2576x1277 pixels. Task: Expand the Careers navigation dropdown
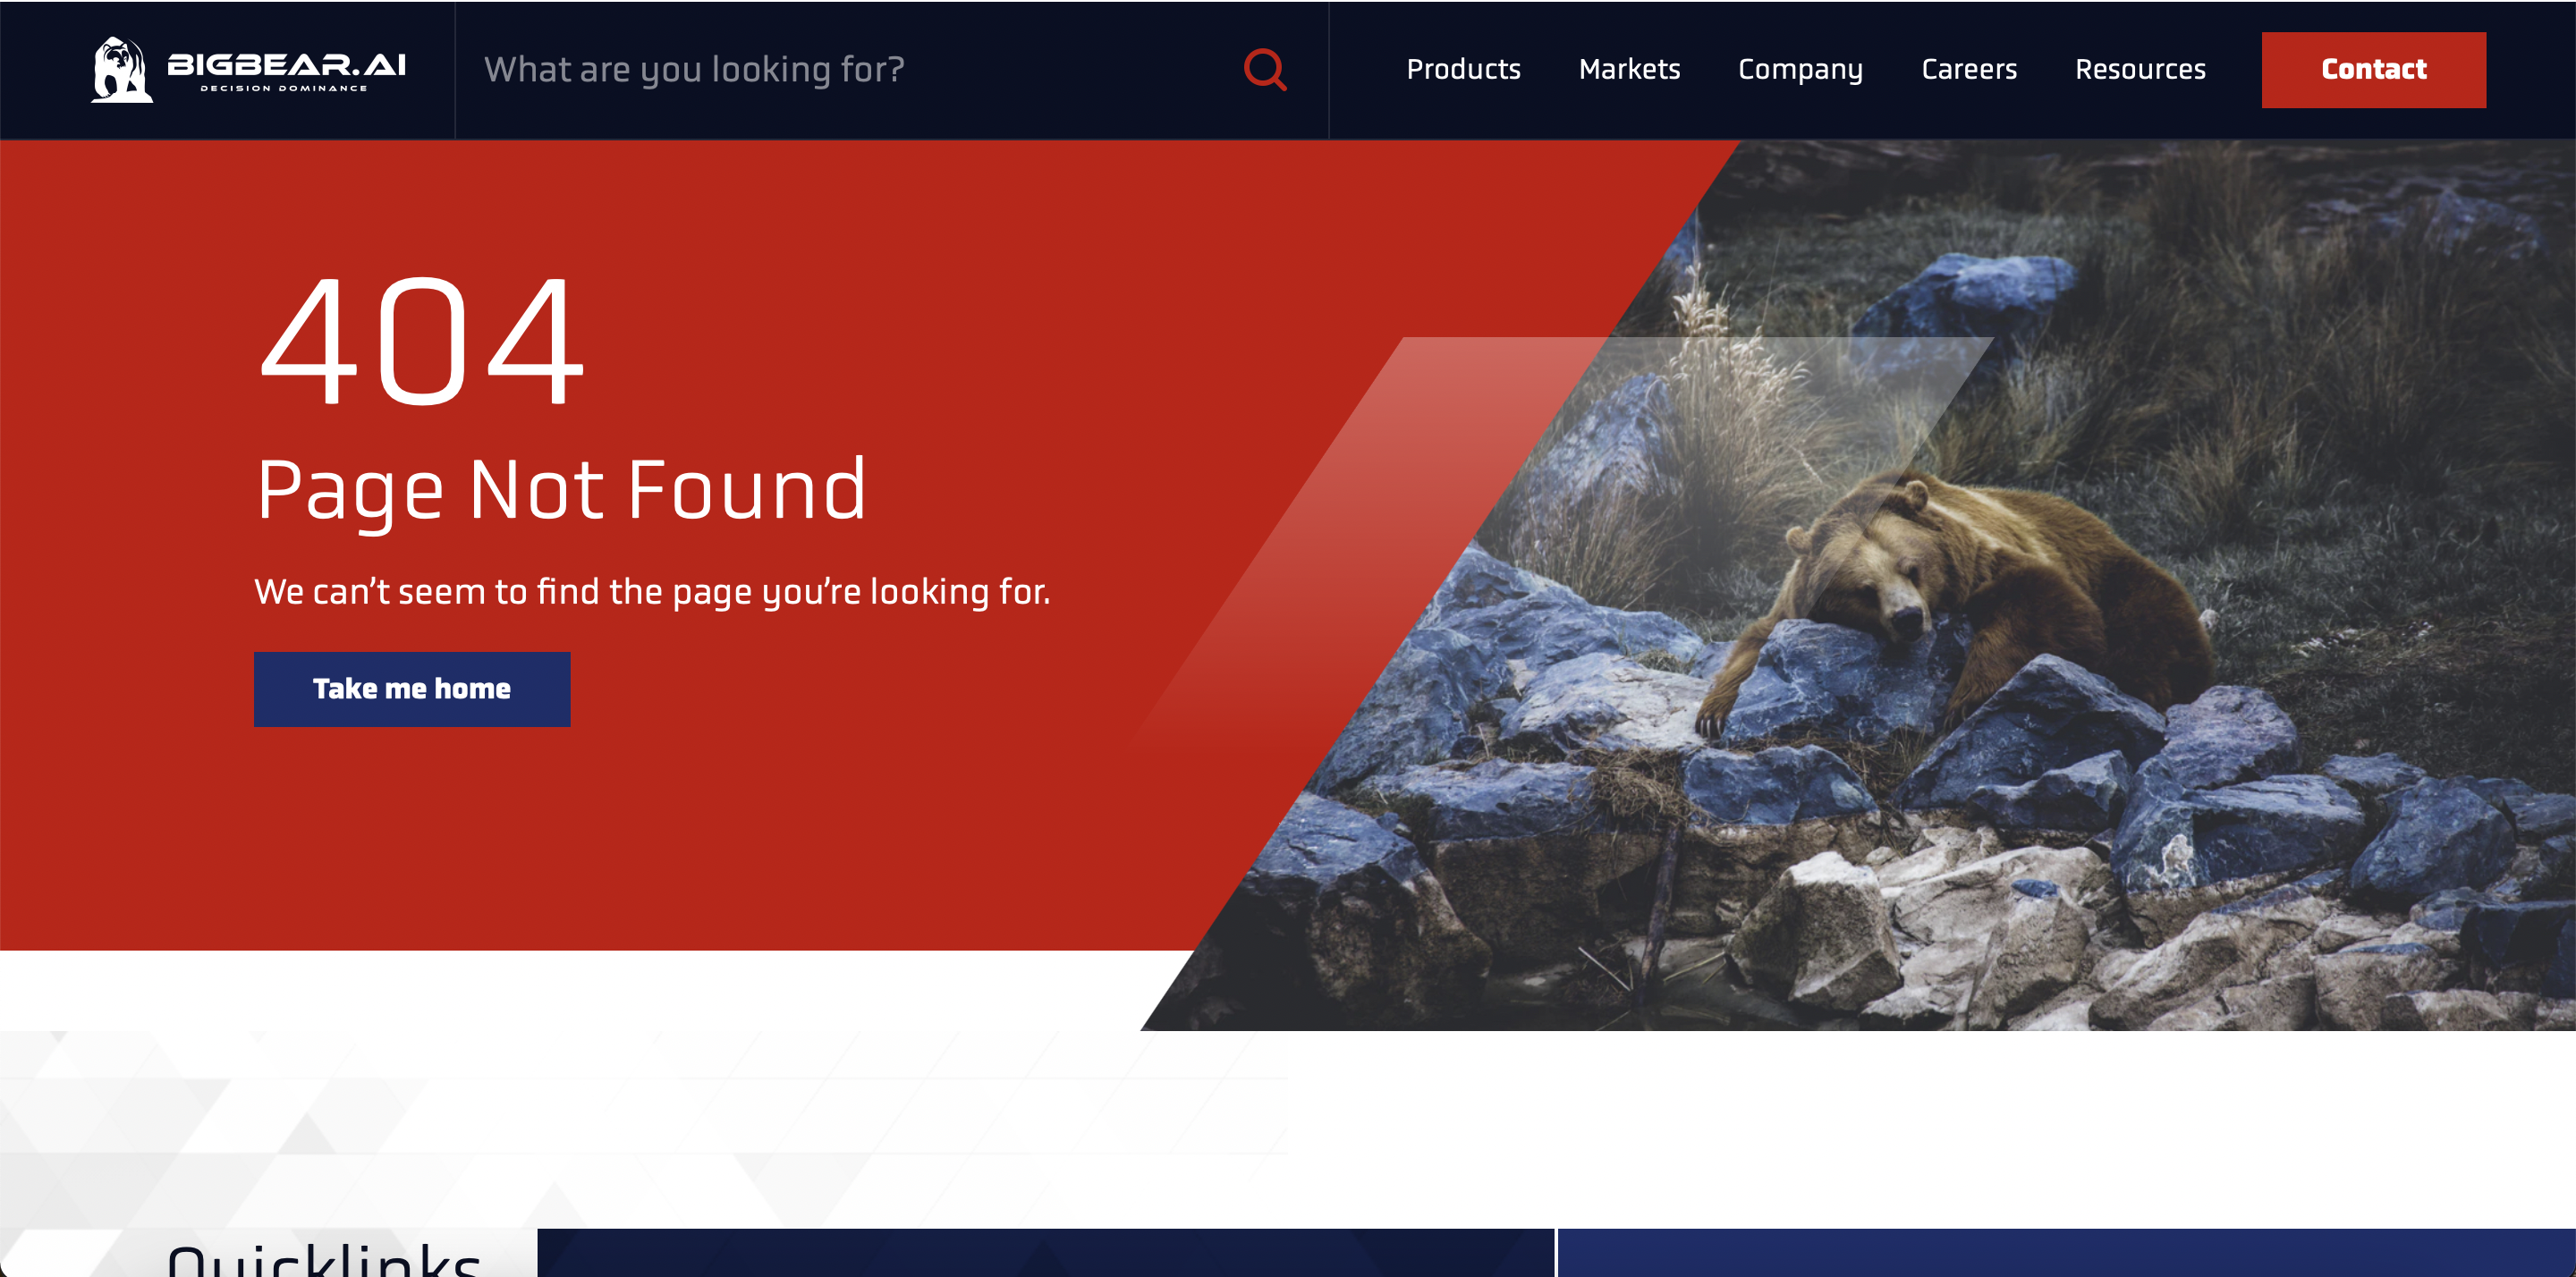1967,69
